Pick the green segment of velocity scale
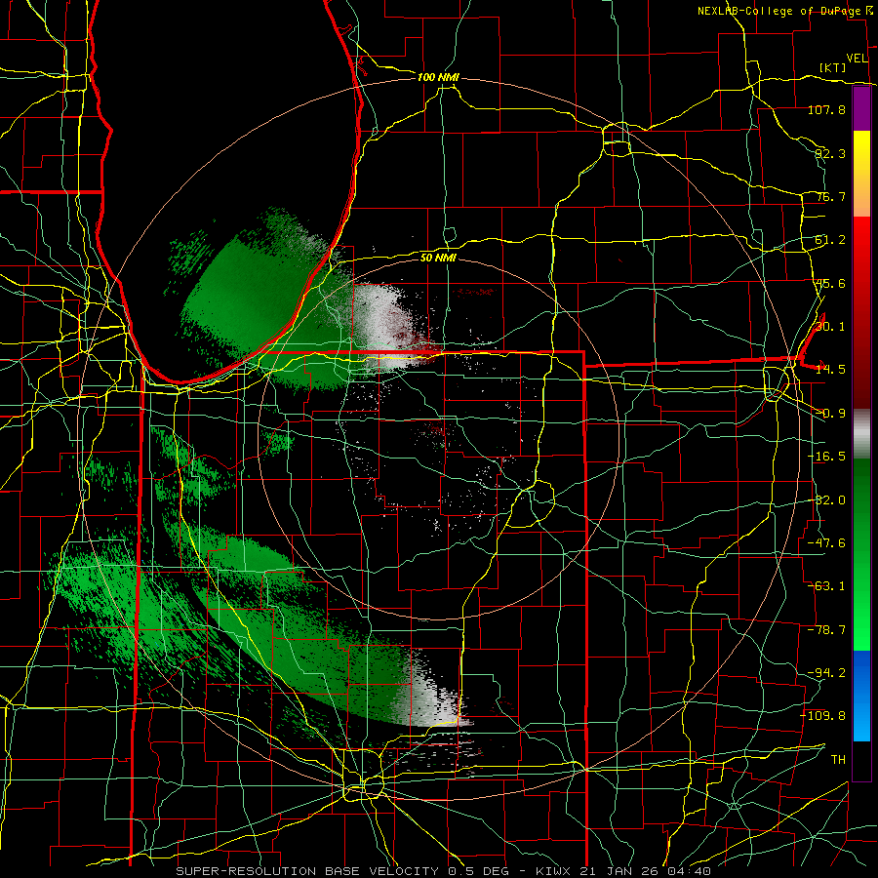Screen dimensions: 878x878 click(x=861, y=554)
